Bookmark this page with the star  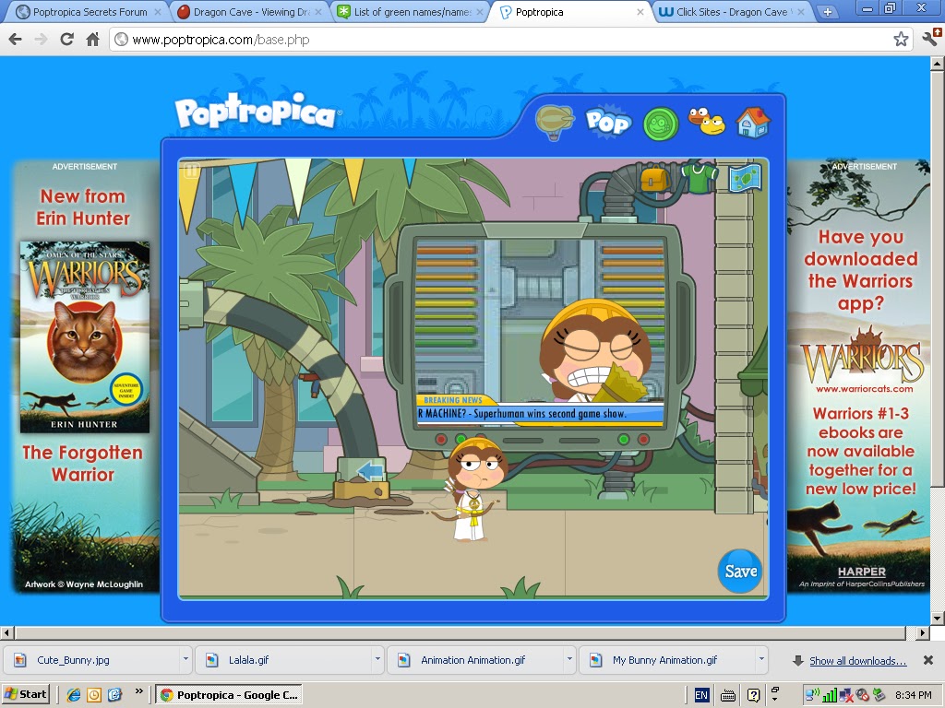point(901,40)
